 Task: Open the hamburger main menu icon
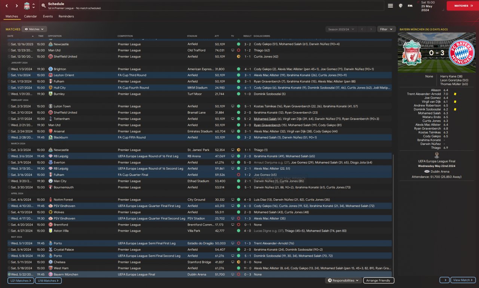[390, 6]
